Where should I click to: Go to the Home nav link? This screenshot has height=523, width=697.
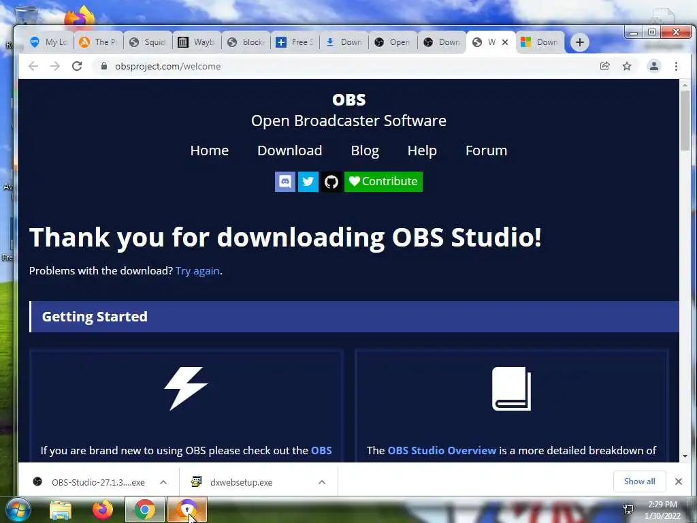click(210, 150)
